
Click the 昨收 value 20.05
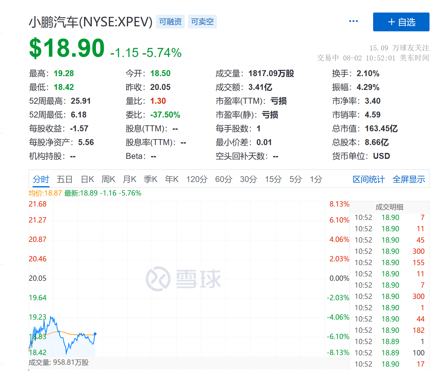point(160,87)
